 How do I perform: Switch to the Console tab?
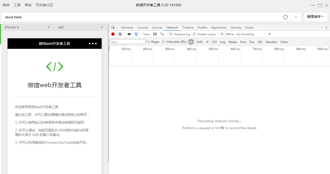click(143, 27)
